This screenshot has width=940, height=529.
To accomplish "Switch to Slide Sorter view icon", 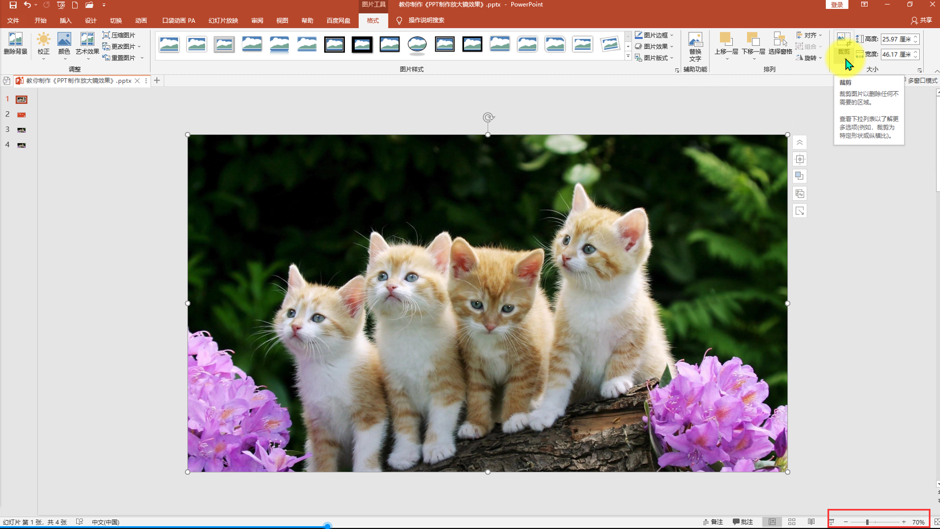I will pyautogui.click(x=792, y=522).
